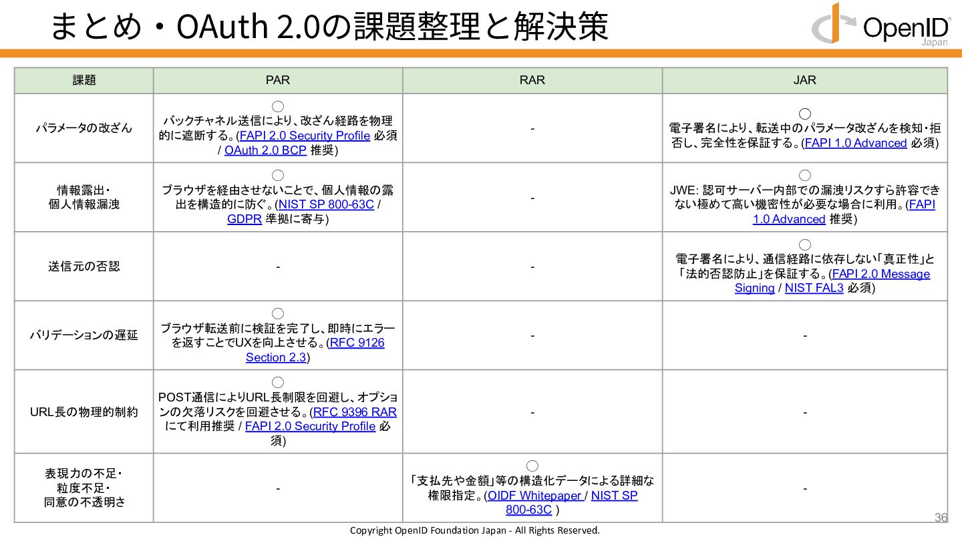Open the NIST SP 800-63C link in the PAR column
962x541 pixels.
[x=326, y=204]
